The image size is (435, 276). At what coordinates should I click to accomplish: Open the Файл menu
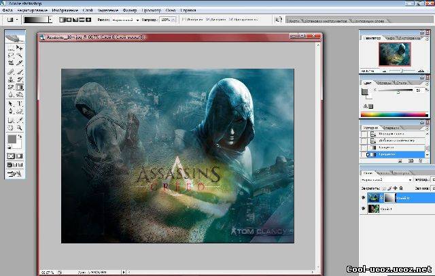click(7, 10)
